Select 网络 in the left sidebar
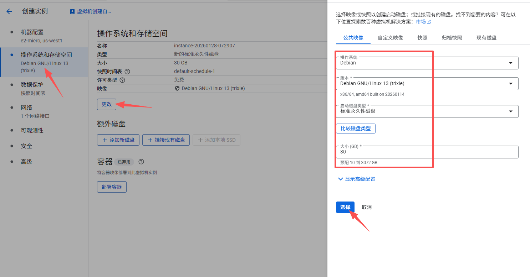 26,108
